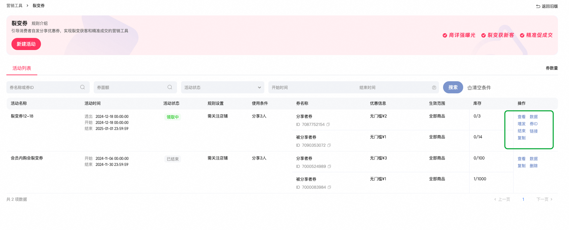
Task: Click 共 2 项数据 total count
Action: pyautogui.click(x=17, y=199)
